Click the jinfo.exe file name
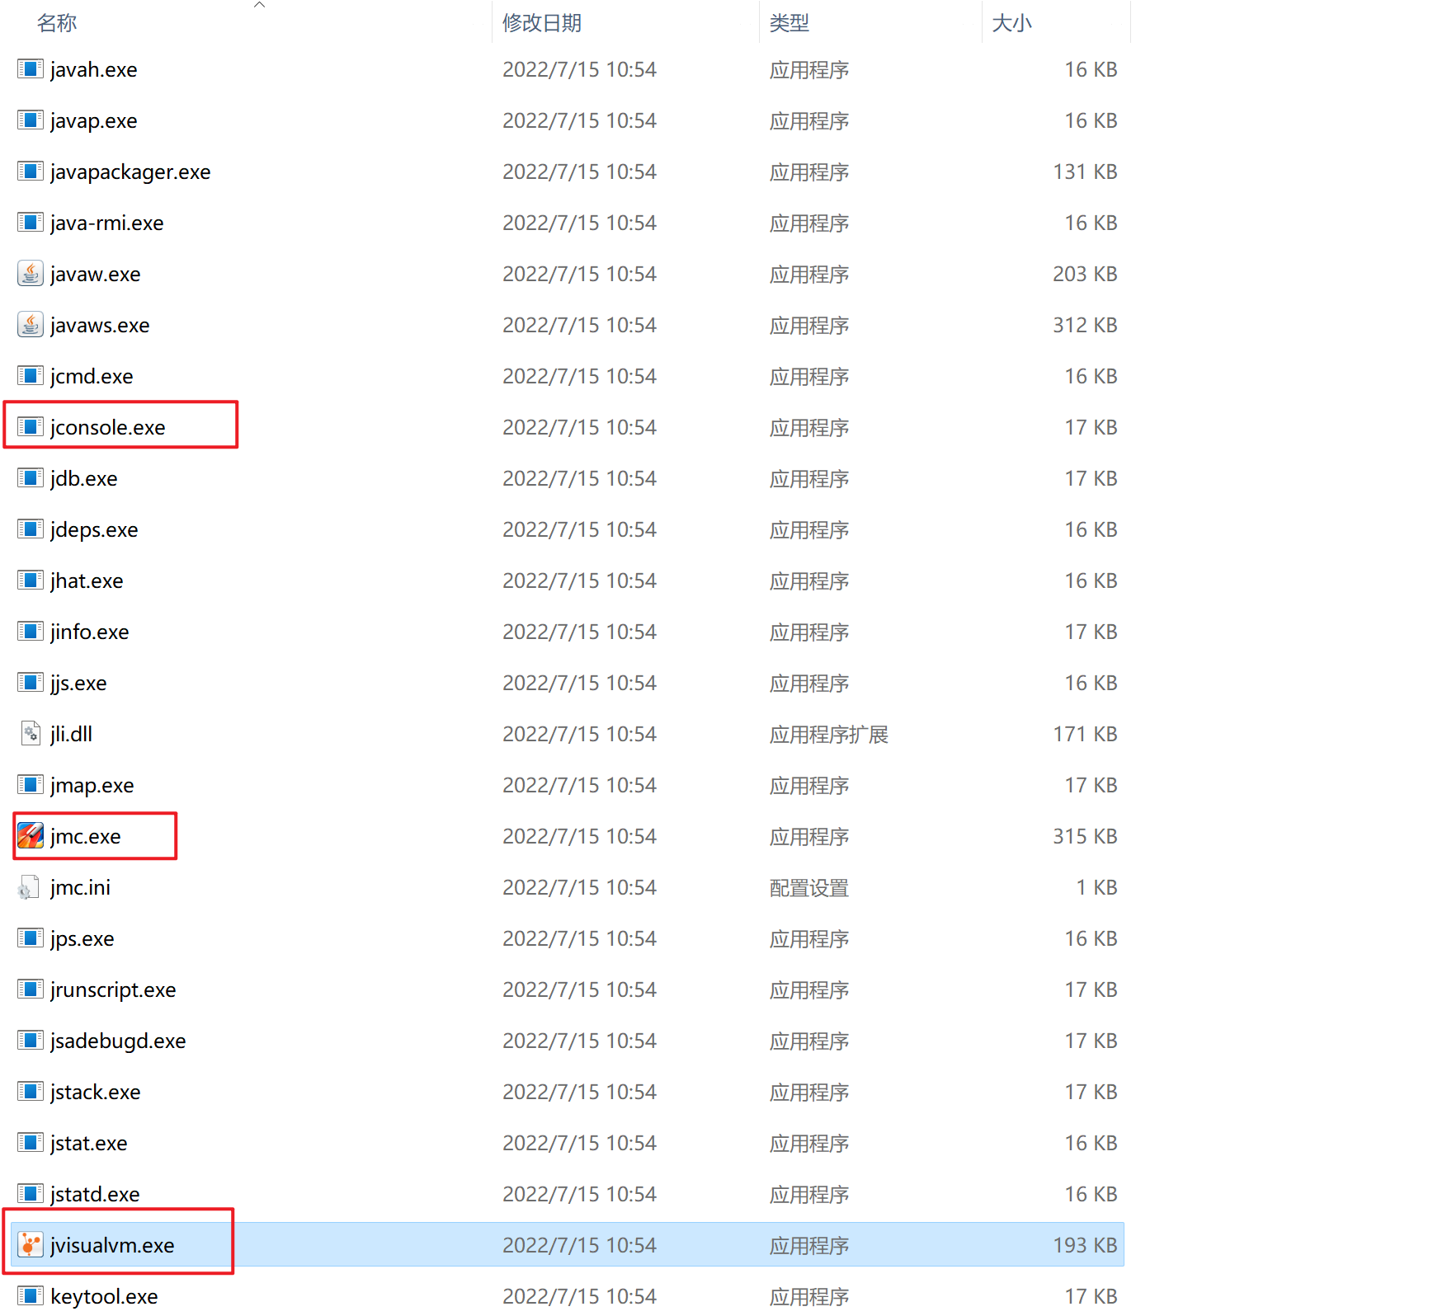Image resolution: width=1433 pixels, height=1316 pixels. [x=90, y=632]
